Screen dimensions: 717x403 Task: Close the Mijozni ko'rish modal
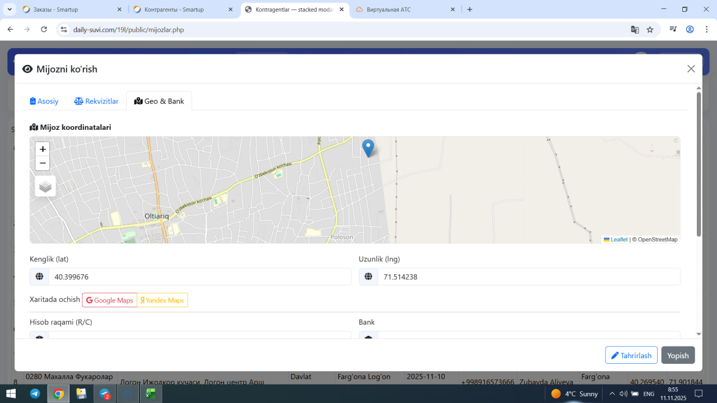691,69
